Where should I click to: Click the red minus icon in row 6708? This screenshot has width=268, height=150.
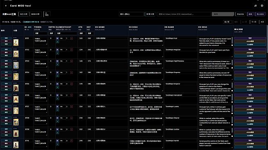pyautogui.click(x=72, y=118)
